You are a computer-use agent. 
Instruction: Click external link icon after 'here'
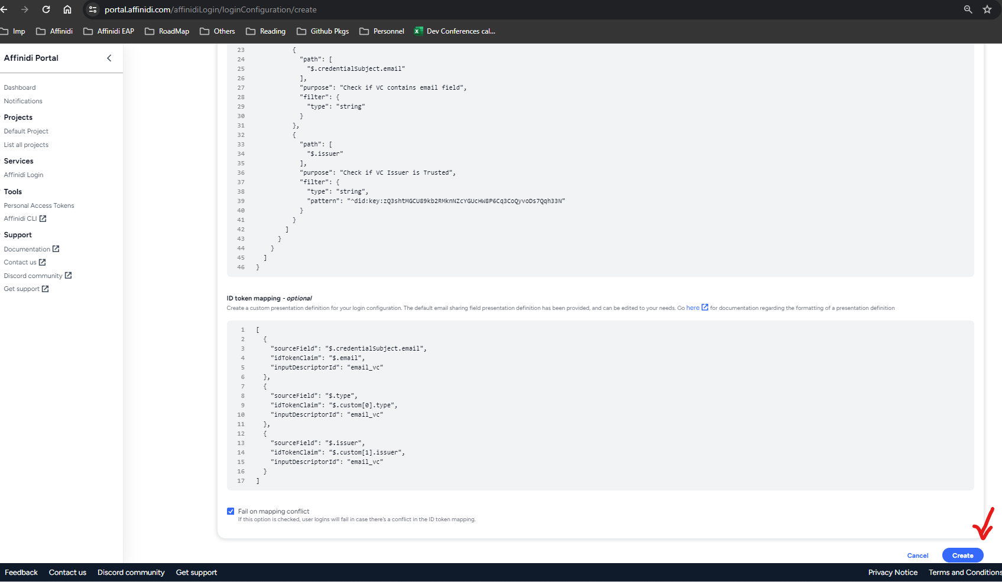tap(705, 308)
